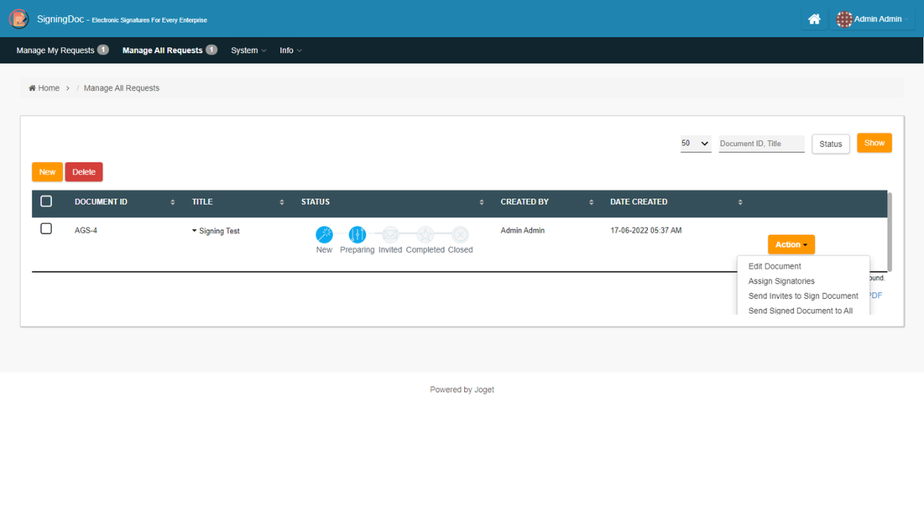Click the Home icon button in header

point(814,19)
